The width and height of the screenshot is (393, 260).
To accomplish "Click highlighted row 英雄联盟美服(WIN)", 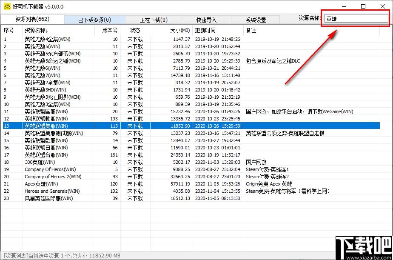I will coord(191,126).
